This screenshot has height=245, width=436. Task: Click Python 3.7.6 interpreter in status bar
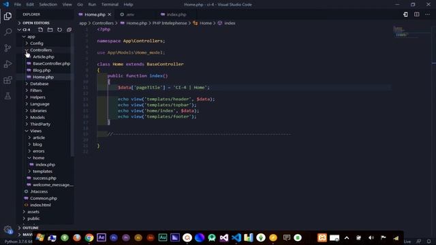click(x=18, y=242)
